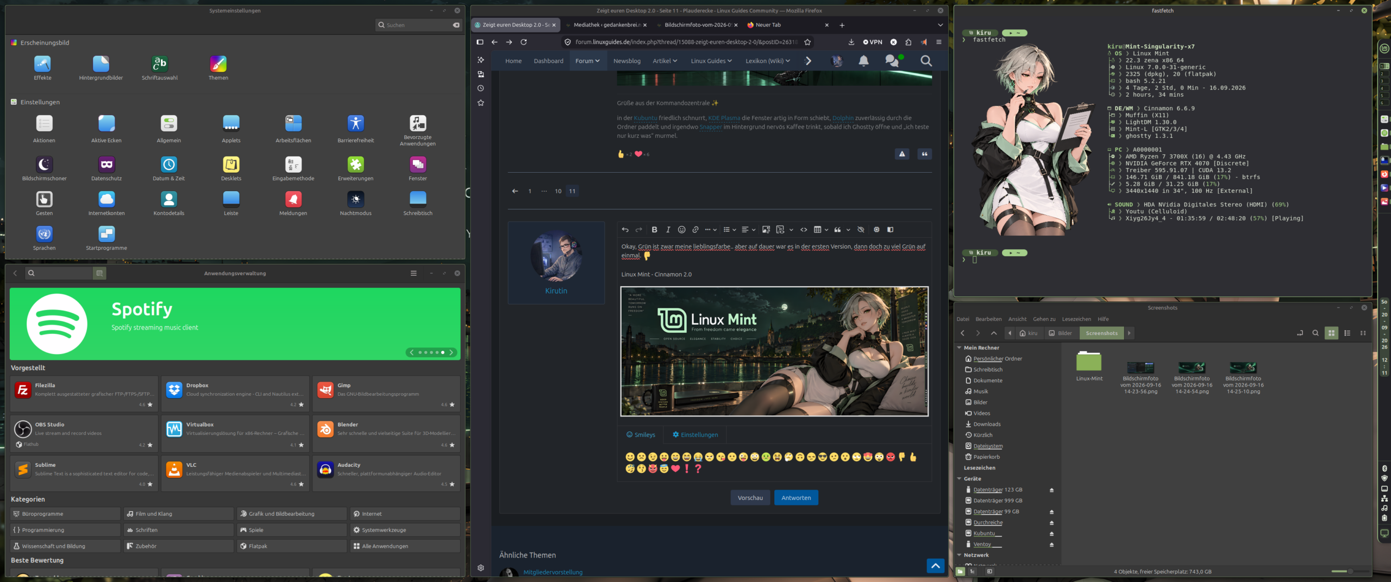Open the VLC app entry
This screenshot has height=582, width=1391.
[x=235, y=473]
